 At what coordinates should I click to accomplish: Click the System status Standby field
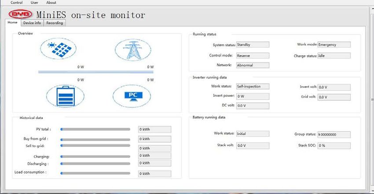(253, 44)
